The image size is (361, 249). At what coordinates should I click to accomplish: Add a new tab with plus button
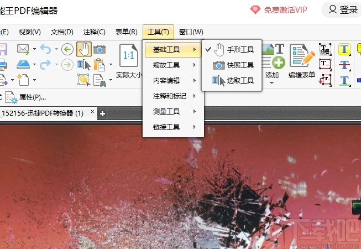[x=103, y=114]
